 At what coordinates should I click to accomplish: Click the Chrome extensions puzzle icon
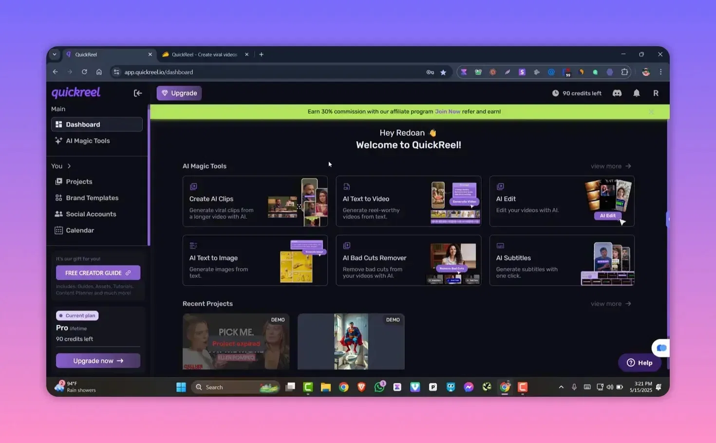[624, 72]
